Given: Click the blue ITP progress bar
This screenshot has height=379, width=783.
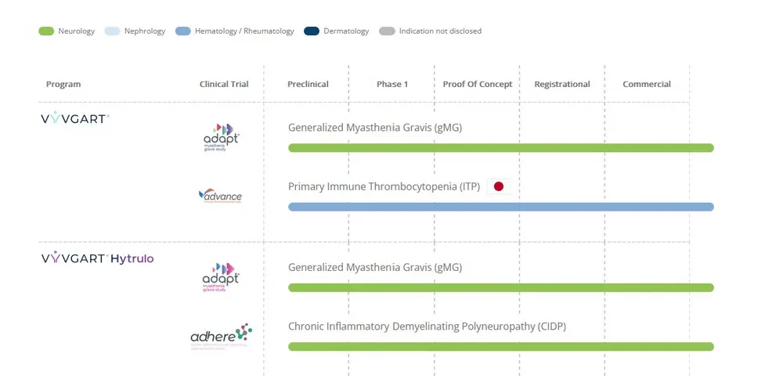Looking at the screenshot, I should click(501, 207).
